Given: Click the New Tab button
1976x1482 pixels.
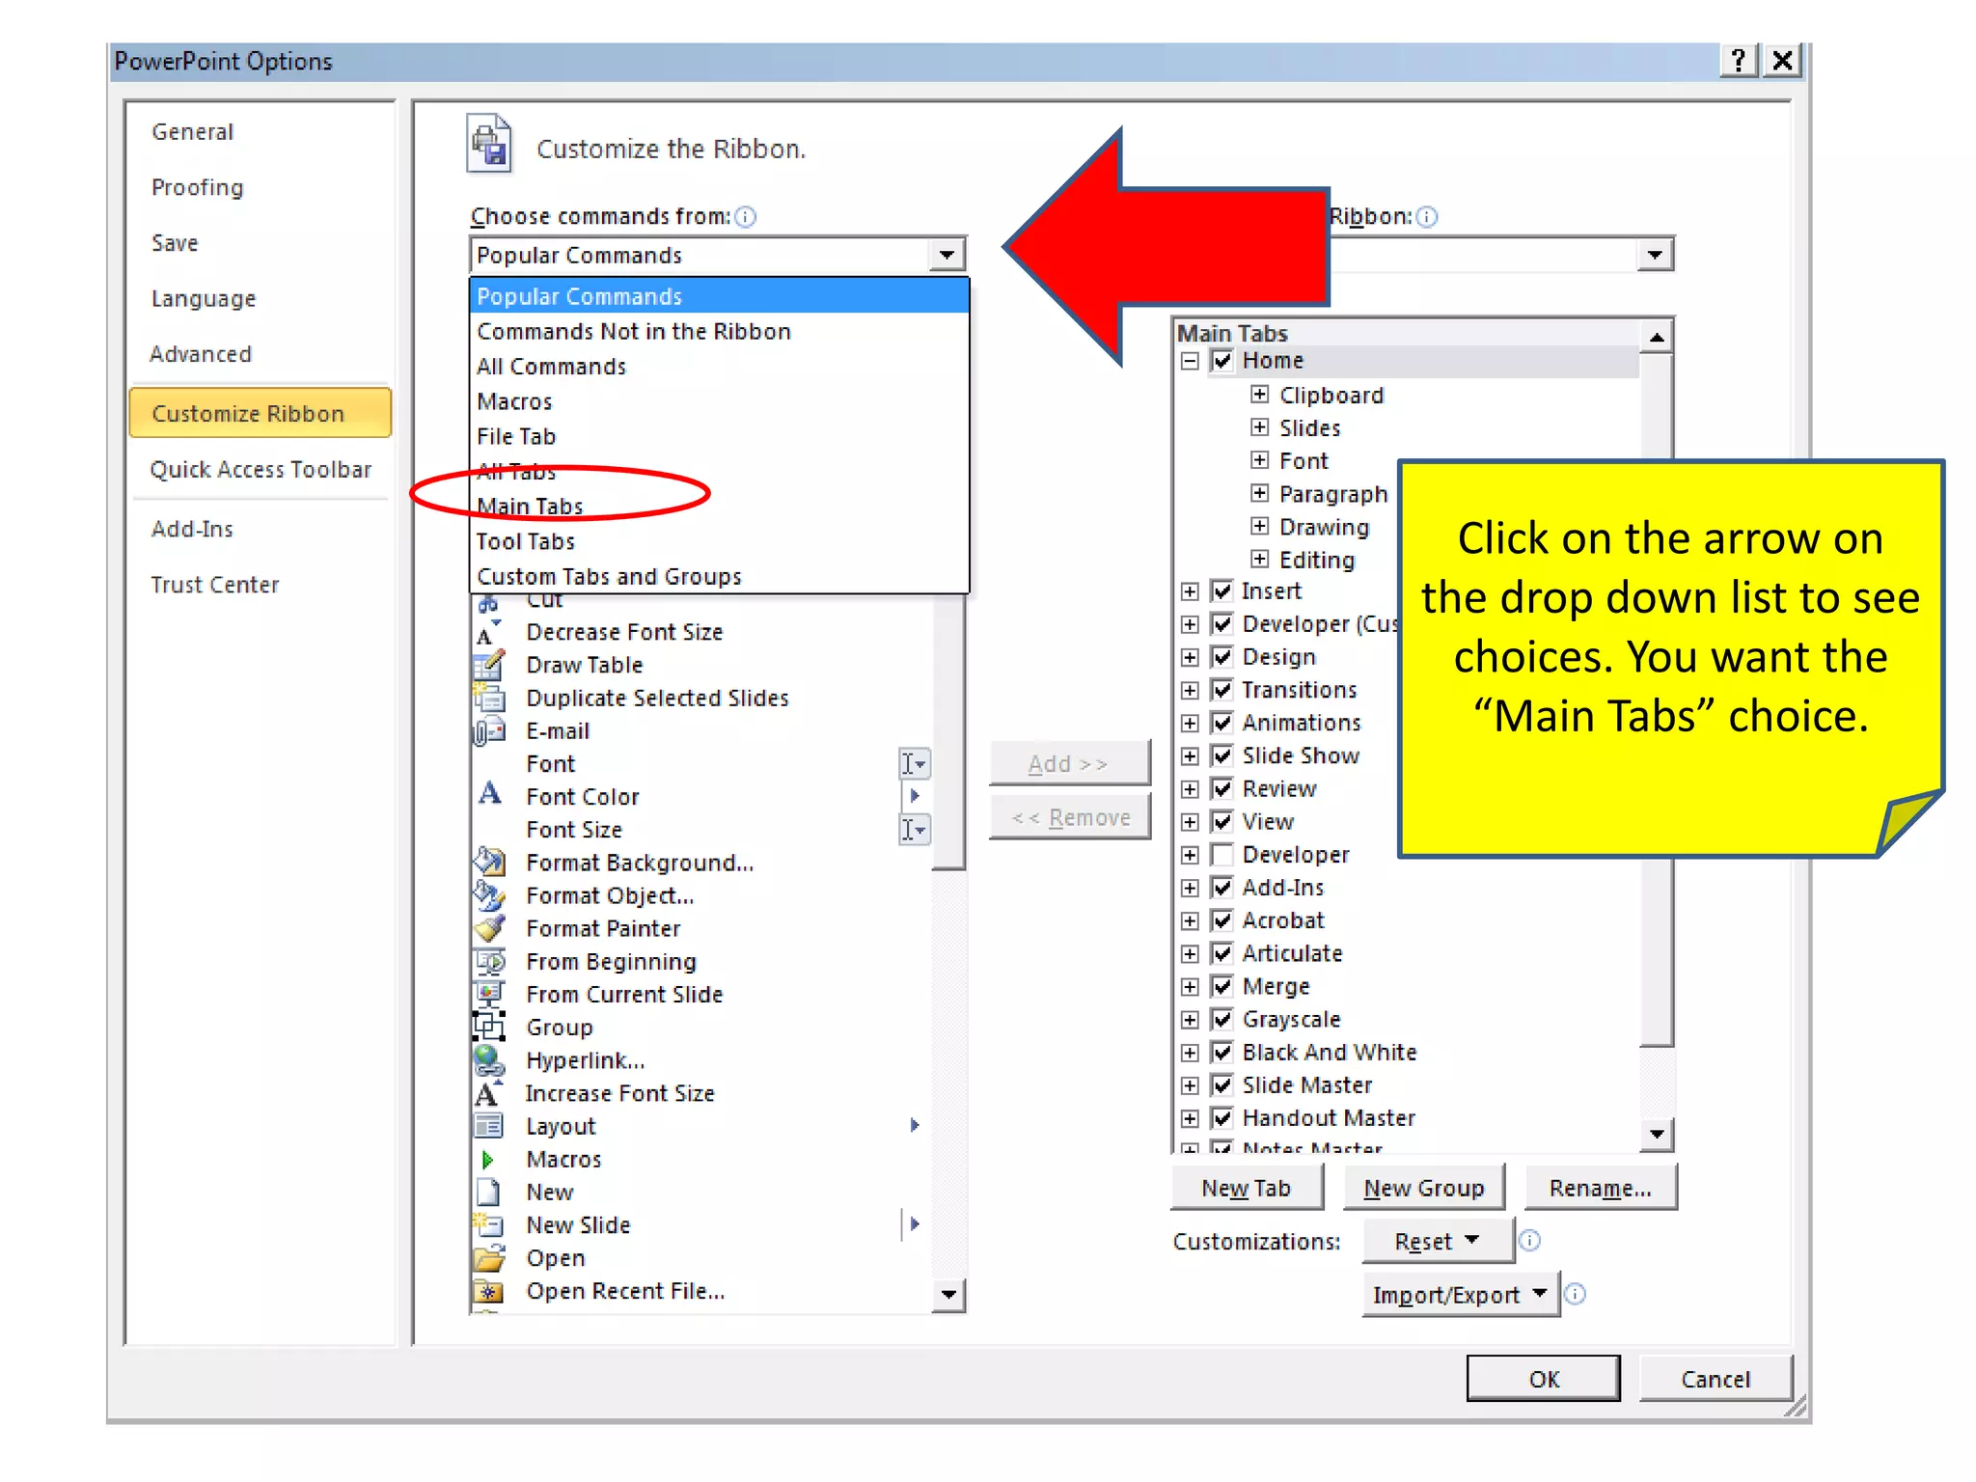Looking at the screenshot, I should point(1247,1188).
